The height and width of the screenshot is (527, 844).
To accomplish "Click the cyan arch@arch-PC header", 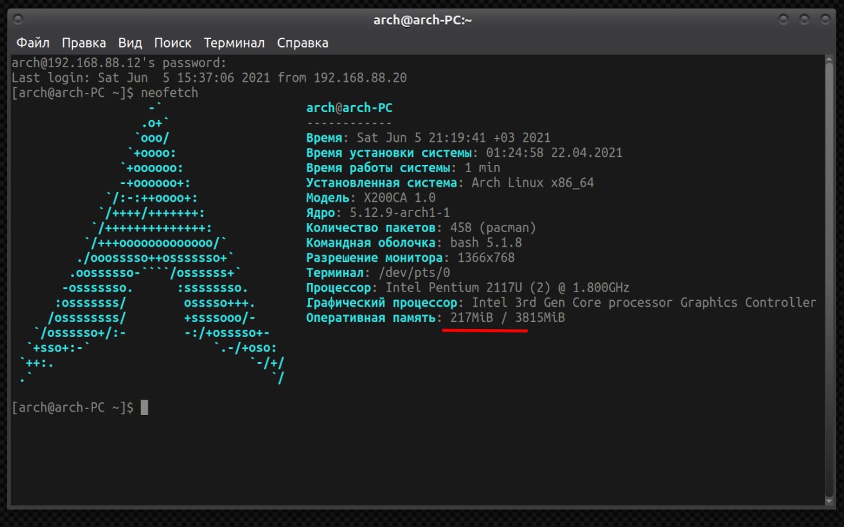I will point(349,108).
